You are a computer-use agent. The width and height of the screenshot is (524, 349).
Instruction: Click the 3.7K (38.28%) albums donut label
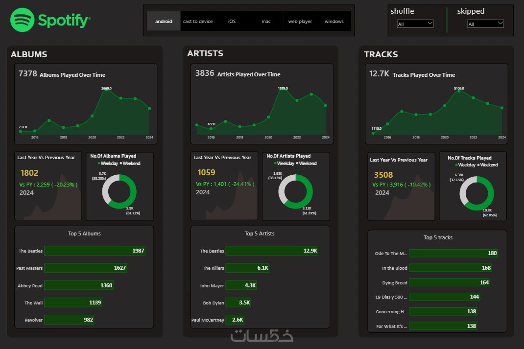coord(99,176)
